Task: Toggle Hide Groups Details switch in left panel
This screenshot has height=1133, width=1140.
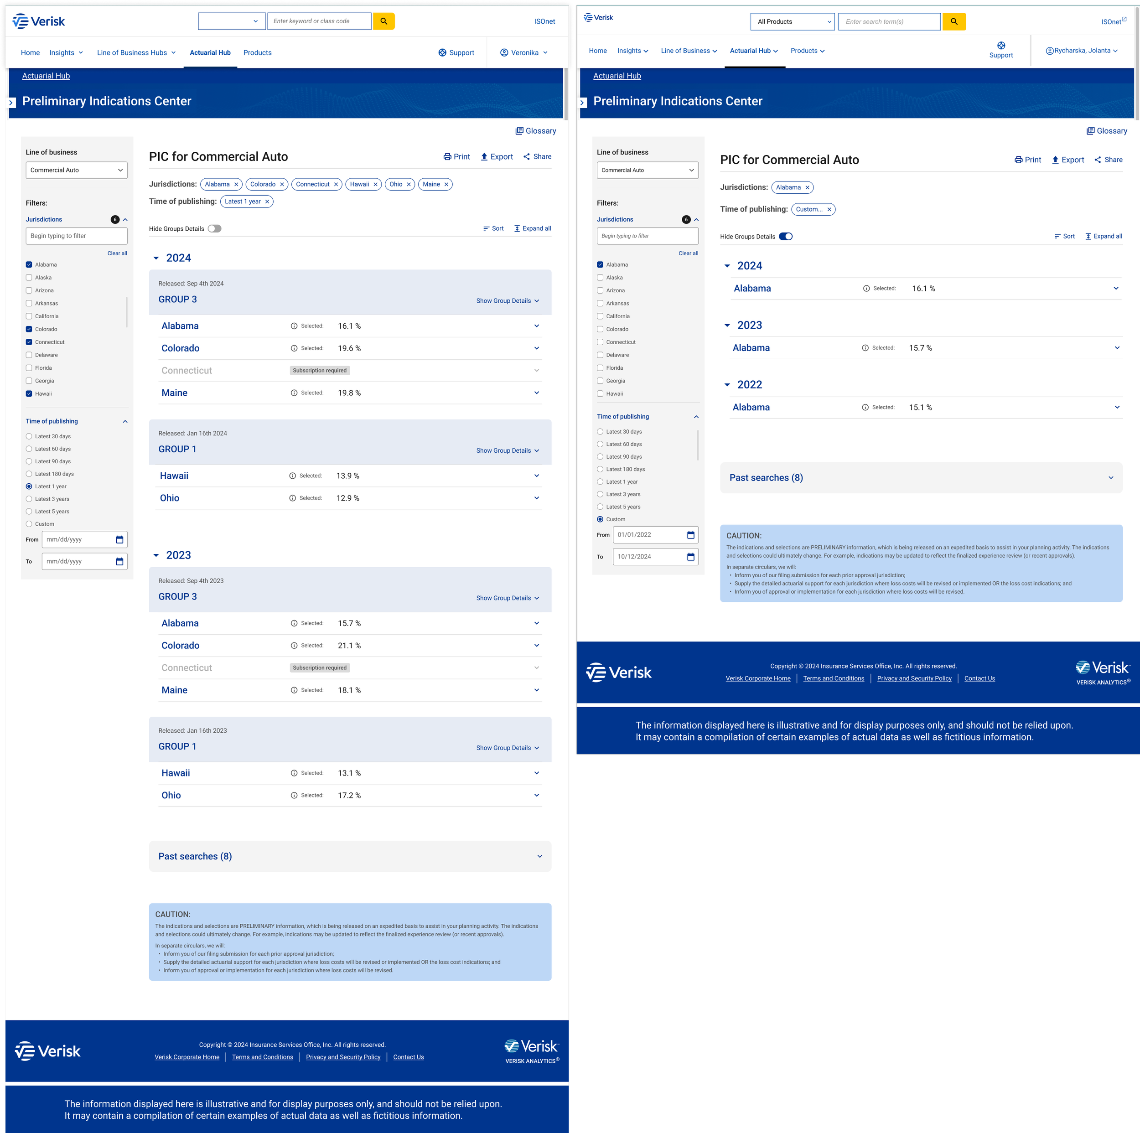Action: [214, 229]
